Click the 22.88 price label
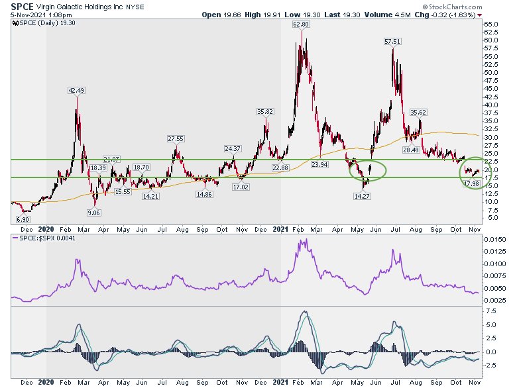The height and width of the screenshot is (388, 517). [x=280, y=168]
